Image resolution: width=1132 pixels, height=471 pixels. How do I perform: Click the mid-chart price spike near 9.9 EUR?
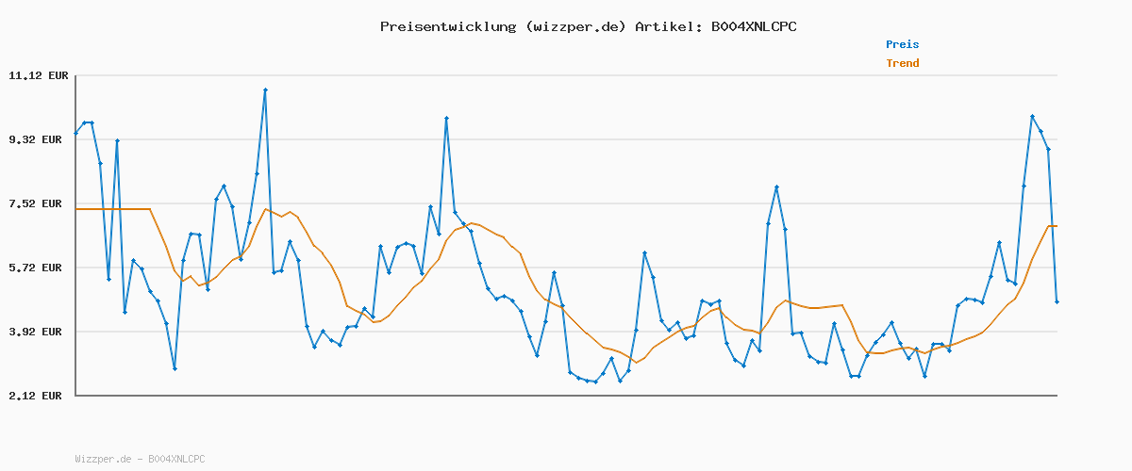[446, 118]
